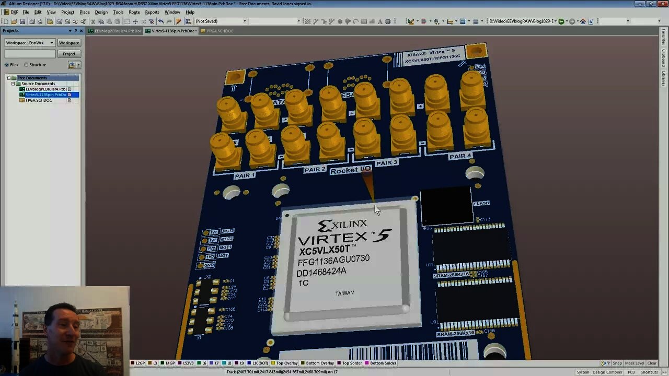Click the Mask Level button

pyautogui.click(x=635, y=363)
